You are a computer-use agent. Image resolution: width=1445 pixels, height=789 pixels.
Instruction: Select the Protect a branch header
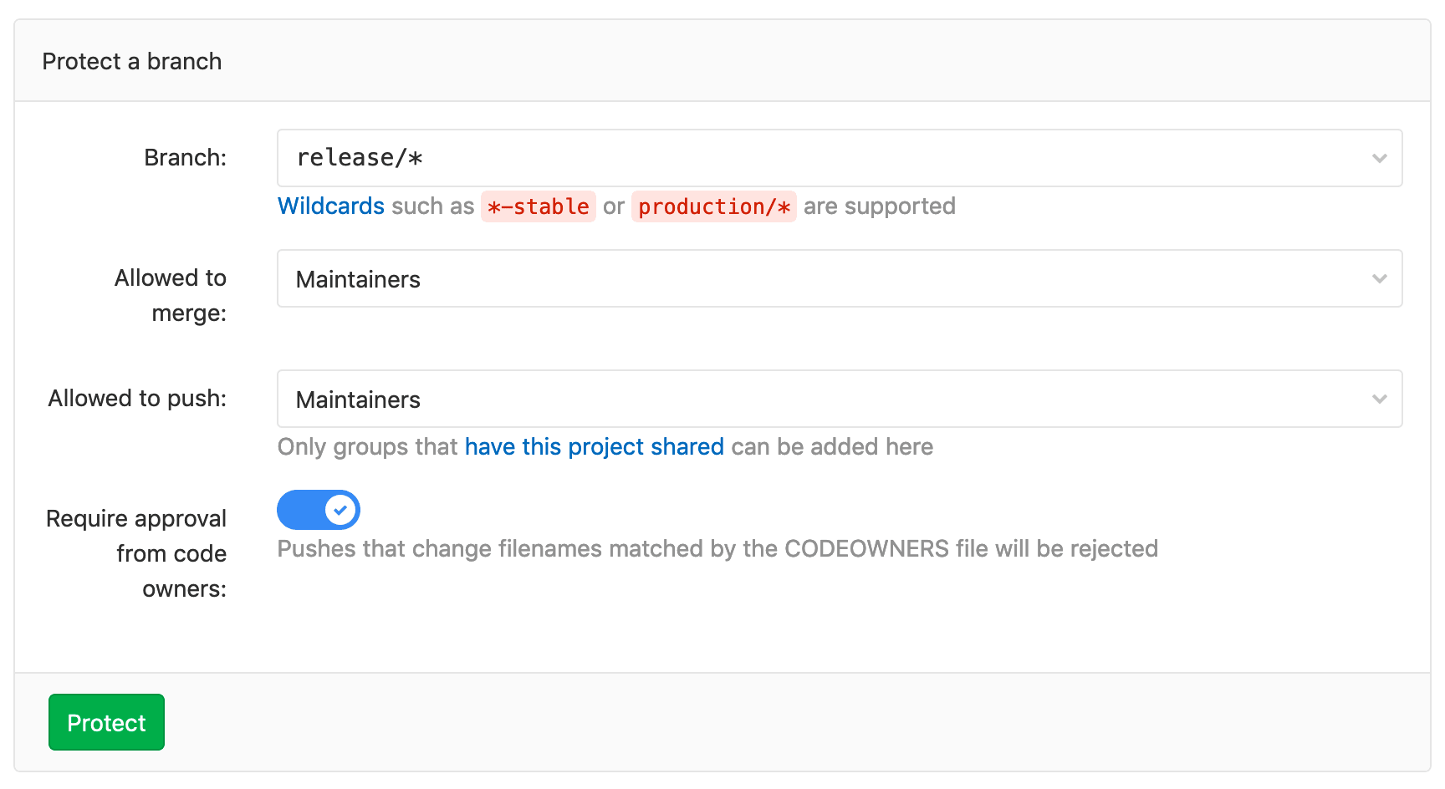click(x=131, y=61)
